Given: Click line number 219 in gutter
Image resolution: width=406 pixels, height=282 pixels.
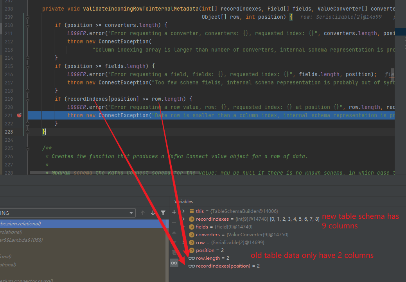Looking at the screenshot, I should coord(9,99).
